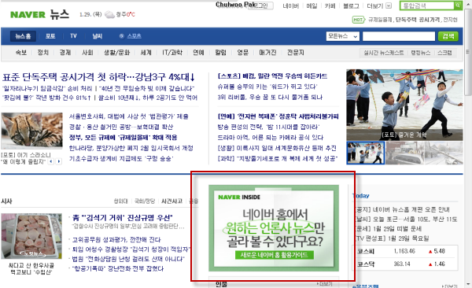Screen dimensions: 472x288
Task: Open the 사회 category
Action: tap(87, 53)
